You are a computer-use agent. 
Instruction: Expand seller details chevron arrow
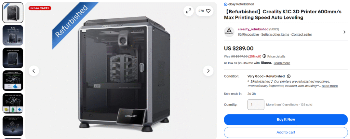[x=345, y=32]
